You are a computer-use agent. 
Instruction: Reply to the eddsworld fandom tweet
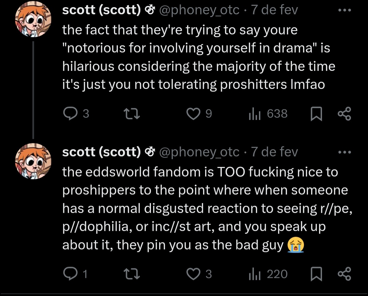coord(71,274)
